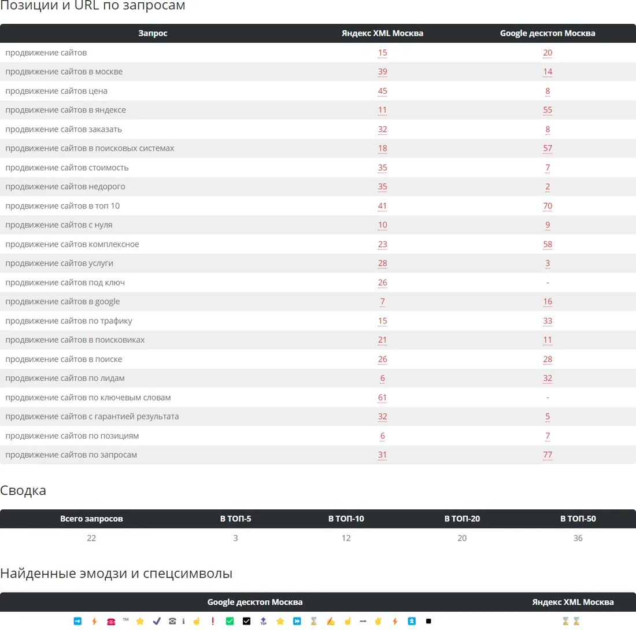The width and height of the screenshot is (636, 632).
Task: Select the black square symbol
Action: (428, 621)
